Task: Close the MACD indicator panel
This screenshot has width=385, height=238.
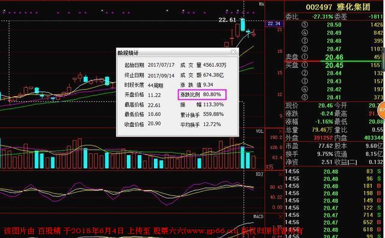Action: [x=280, y=216]
